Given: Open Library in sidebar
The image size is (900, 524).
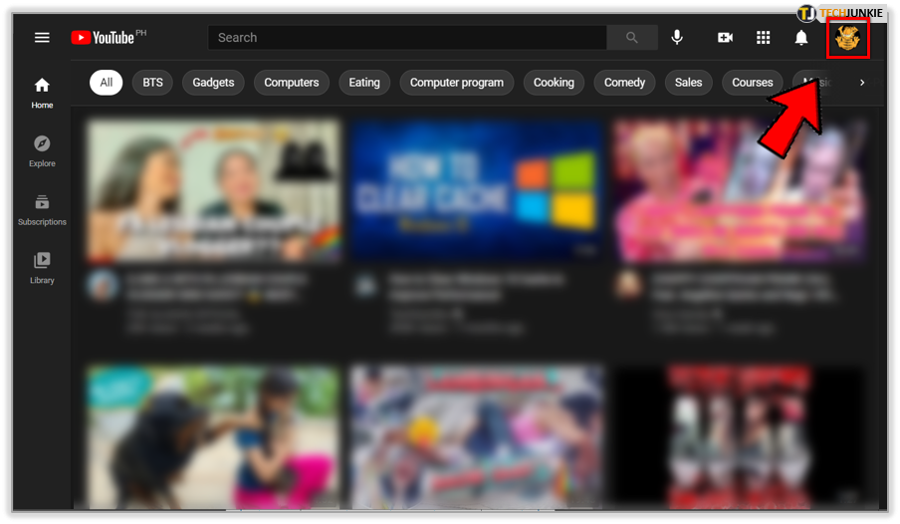Looking at the screenshot, I should 42,267.
